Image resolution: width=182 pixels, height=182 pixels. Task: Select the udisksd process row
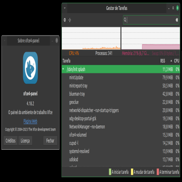tap(121, 159)
